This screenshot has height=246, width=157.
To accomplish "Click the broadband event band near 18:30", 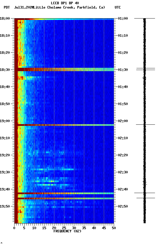I will pos(64,69).
